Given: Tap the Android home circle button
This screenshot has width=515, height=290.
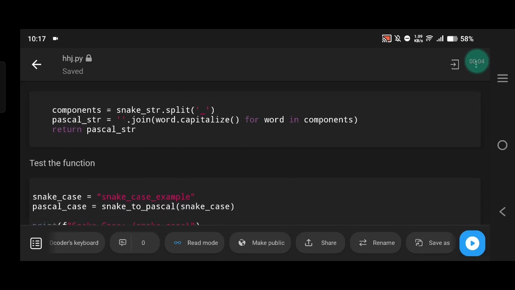Looking at the screenshot, I should (x=503, y=145).
